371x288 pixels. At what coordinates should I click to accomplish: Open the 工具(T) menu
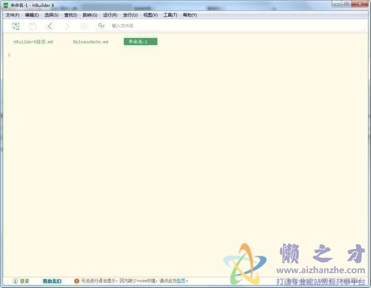[x=170, y=15]
